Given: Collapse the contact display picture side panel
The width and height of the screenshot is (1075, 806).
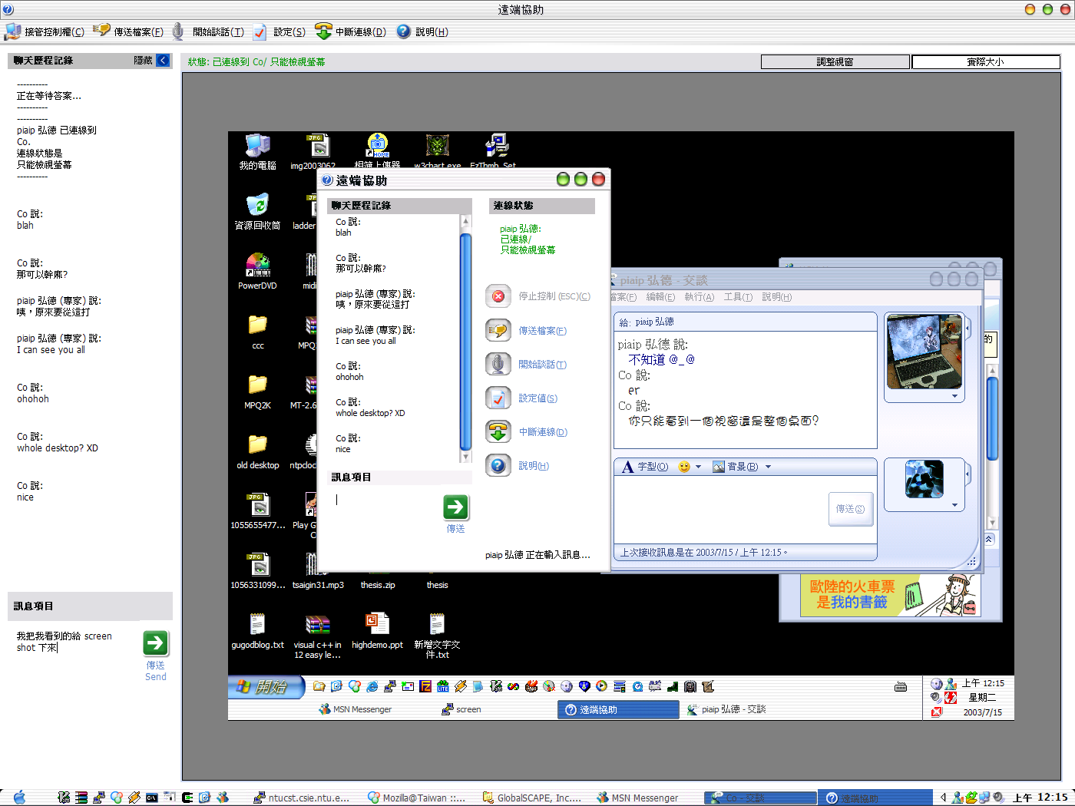Looking at the screenshot, I should [968, 329].
